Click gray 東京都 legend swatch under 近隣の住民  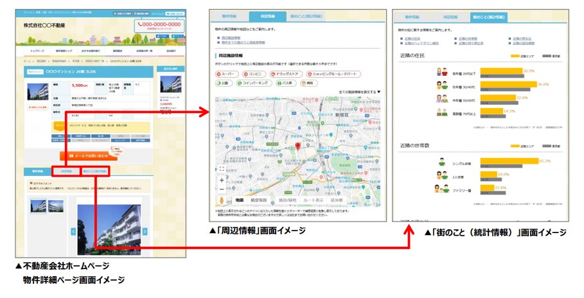click(x=546, y=56)
